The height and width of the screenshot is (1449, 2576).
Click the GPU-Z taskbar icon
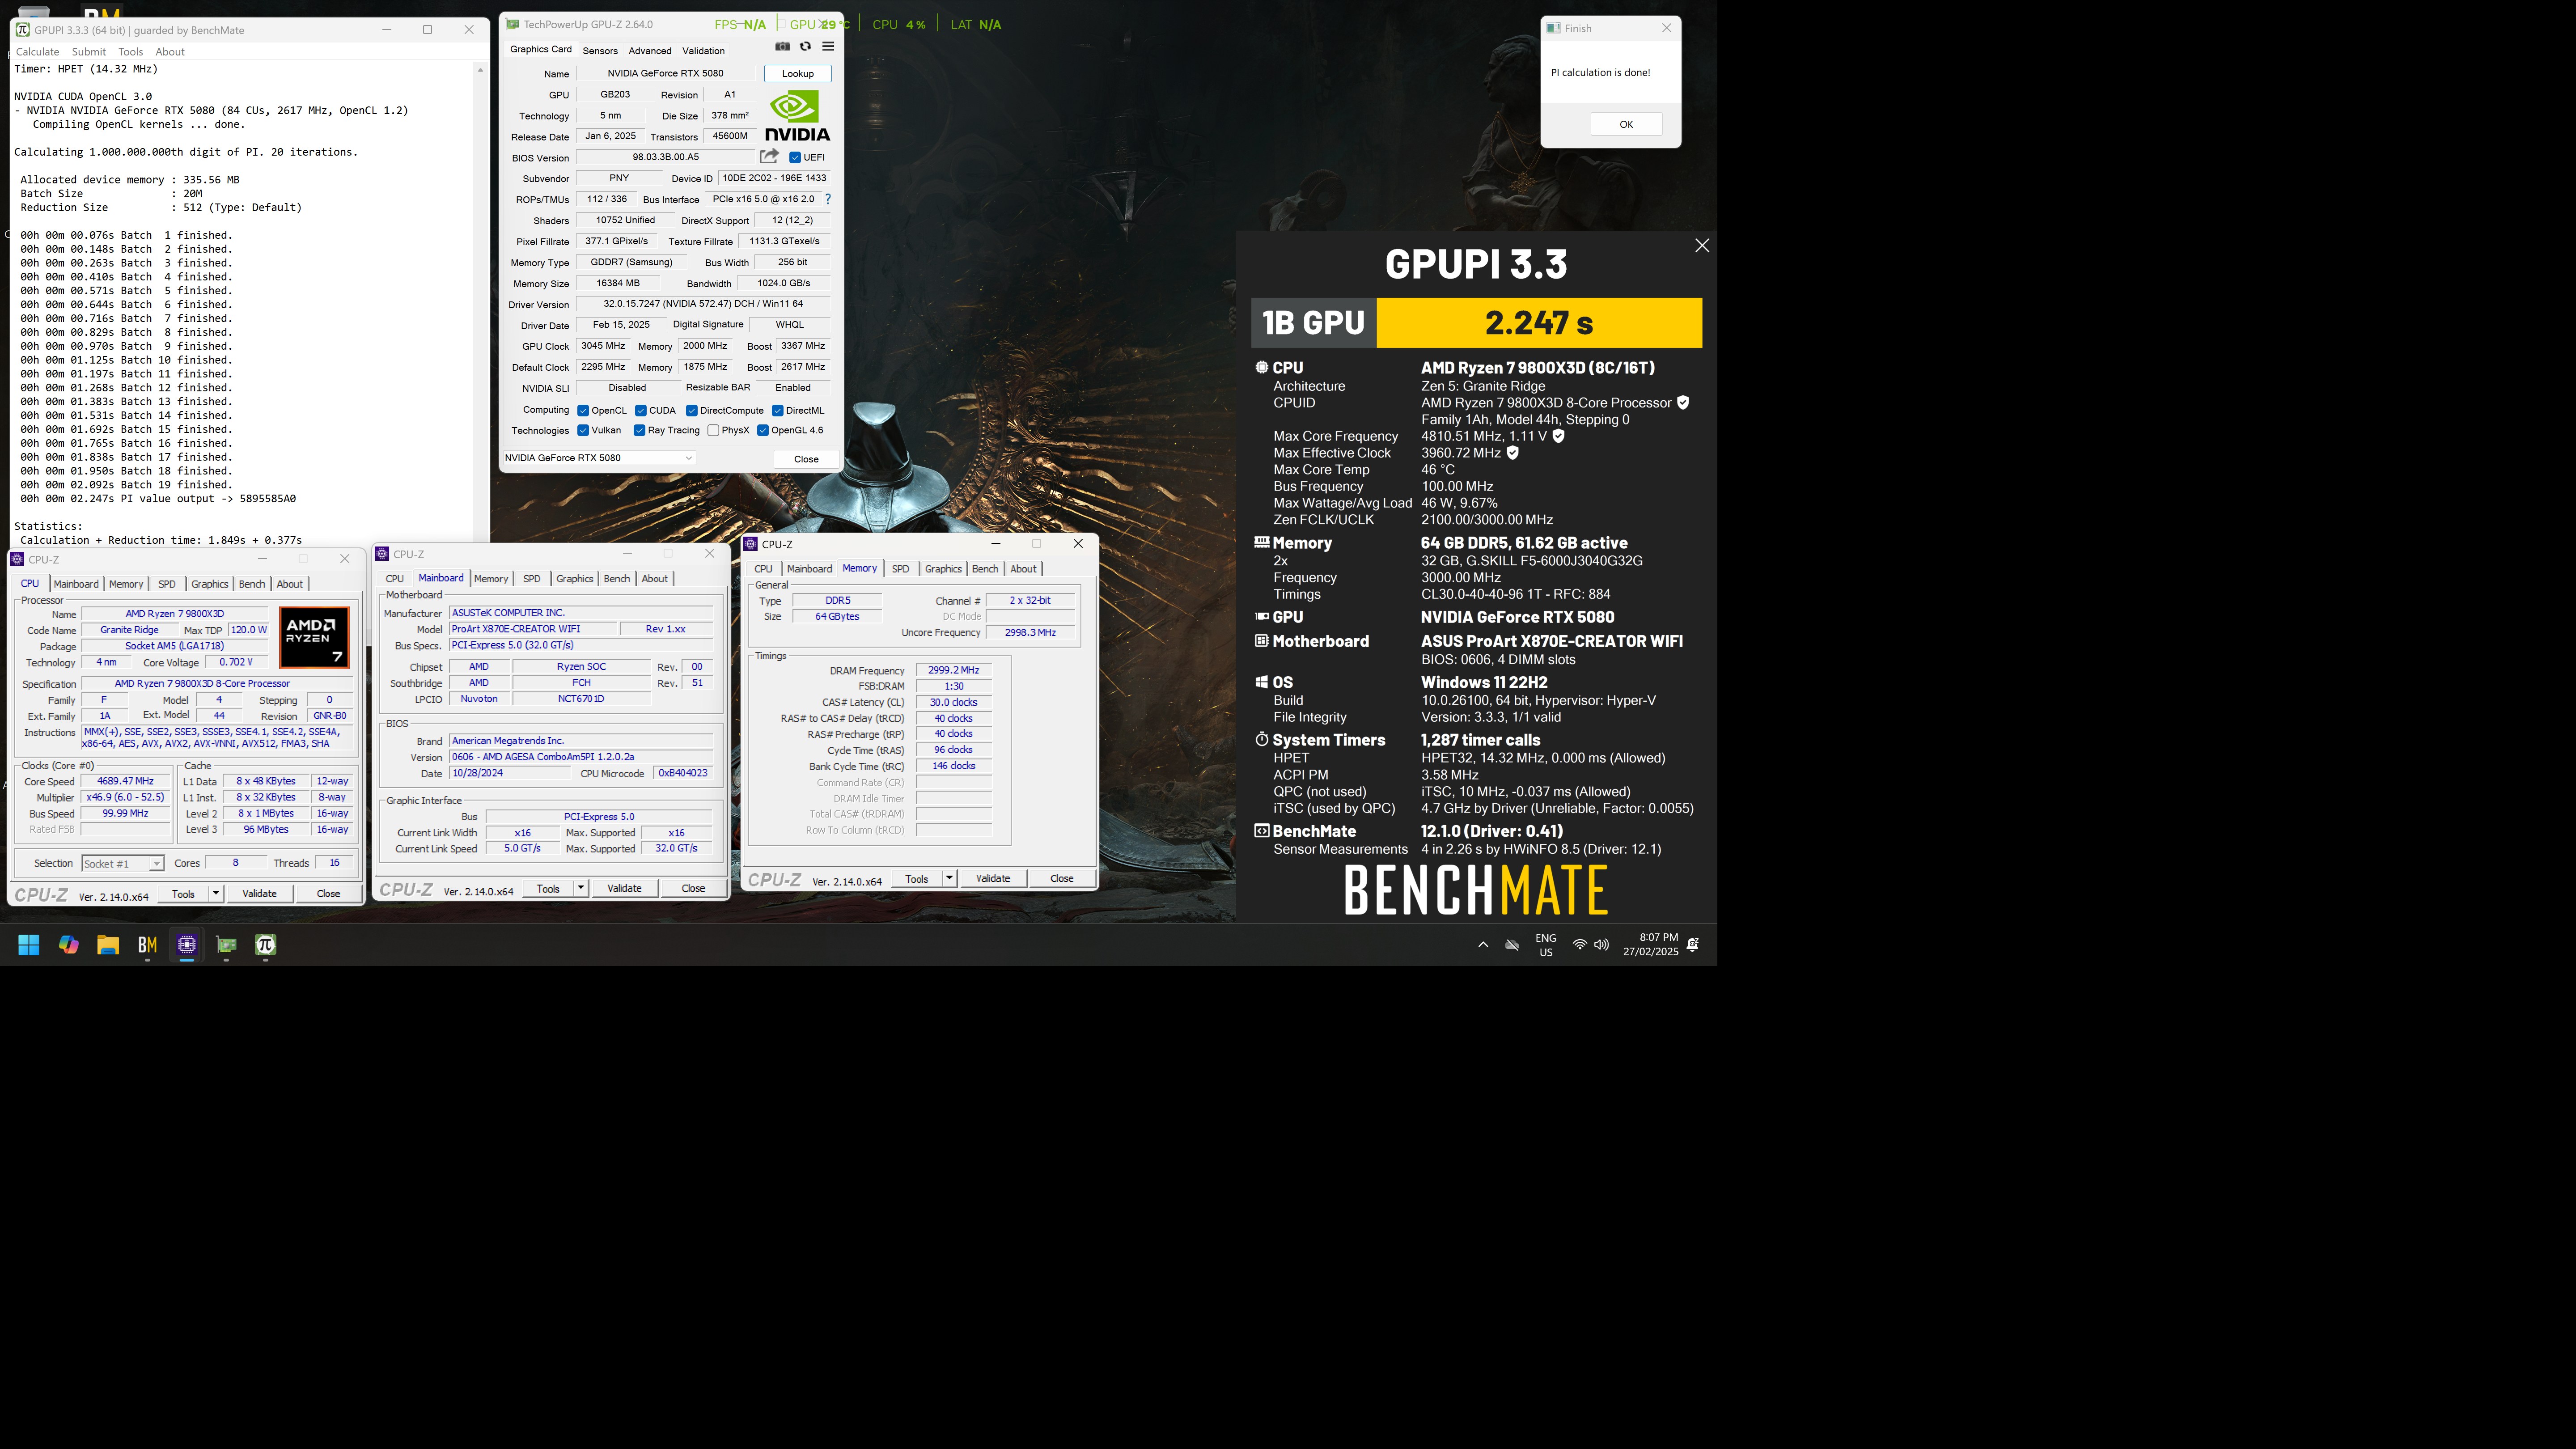coord(226,944)
